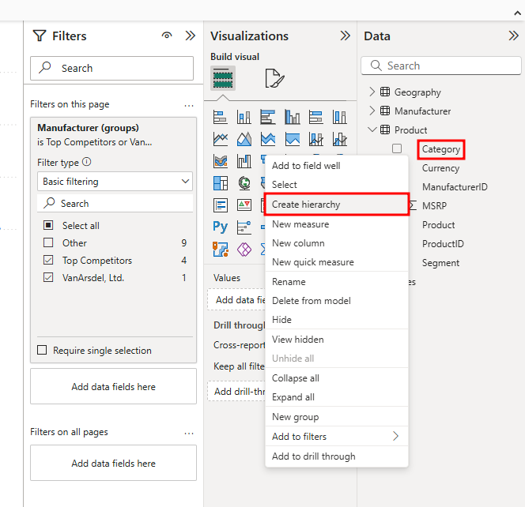The width and height of the screenshot is (525, 507).
Task: Uncheck the VanArsdel, Ltd. filter value
Action: (48, 277)
